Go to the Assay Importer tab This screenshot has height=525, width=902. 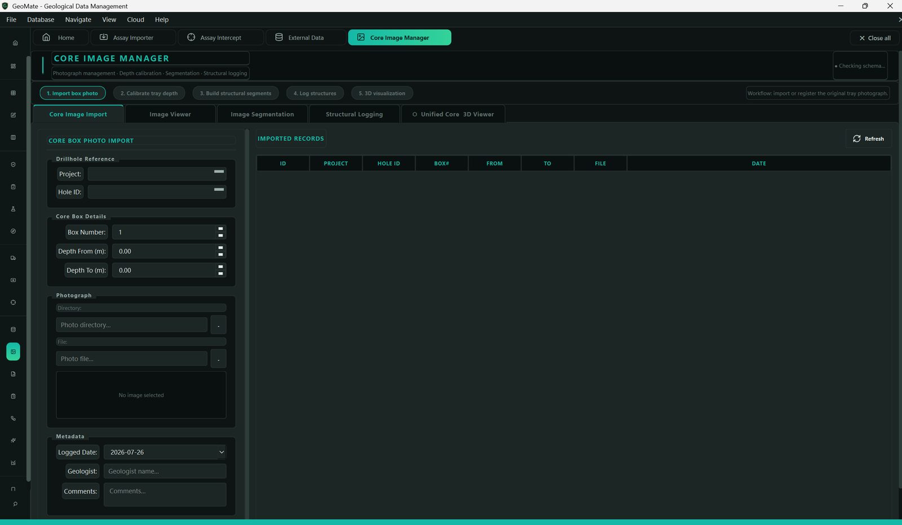tap(133, 38)
